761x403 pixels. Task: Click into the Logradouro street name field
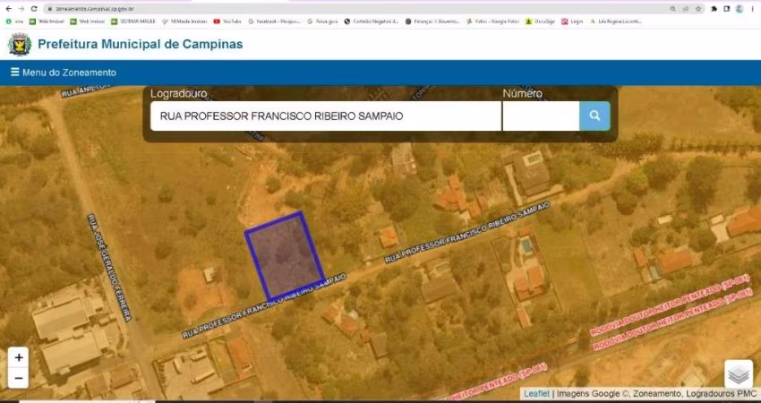[325, 116]
